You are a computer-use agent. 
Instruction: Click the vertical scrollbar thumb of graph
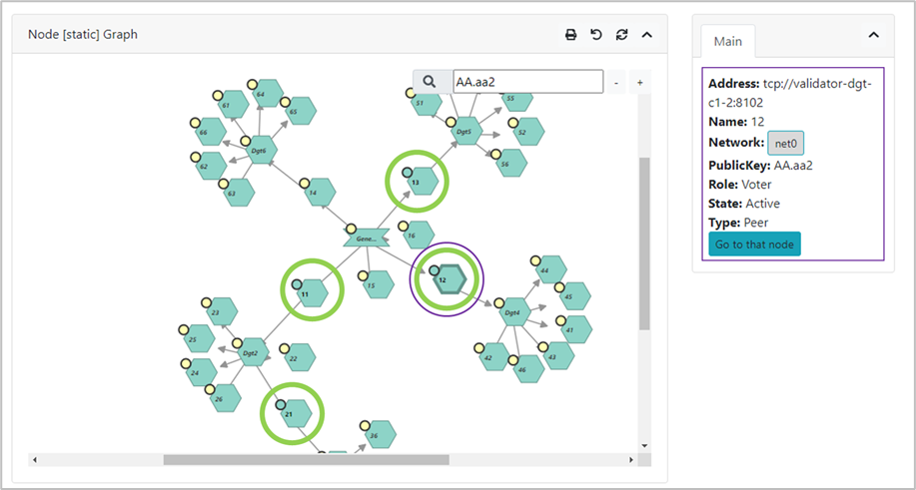[x=644, y=244]
